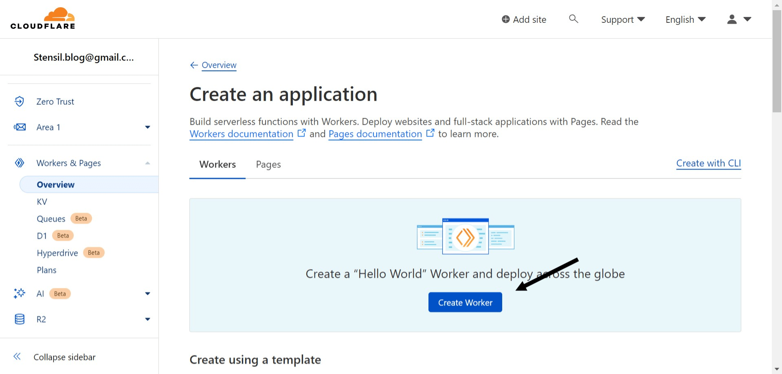This screenshot has height=374, width=782.
Task: Open the search icon in the header
Action: [x=573, y=19]
